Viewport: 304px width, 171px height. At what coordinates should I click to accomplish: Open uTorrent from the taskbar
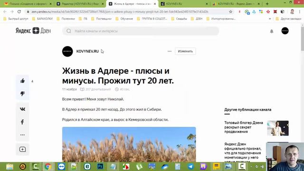[x=139, y=167]
